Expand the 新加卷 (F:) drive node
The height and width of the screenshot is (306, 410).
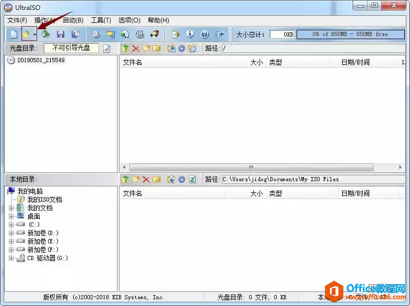coord(11,250)
